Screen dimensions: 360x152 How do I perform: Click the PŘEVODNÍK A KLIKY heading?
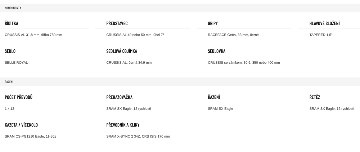(x=123, y=125)
